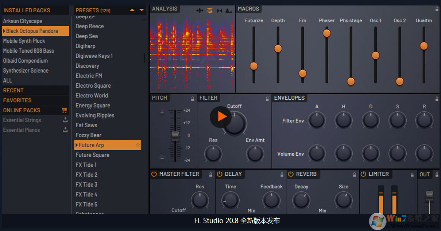Viewport: 441px width, 231px height.
Task: Download the Essential Strings pack
Action: click(x=65, y=120)
